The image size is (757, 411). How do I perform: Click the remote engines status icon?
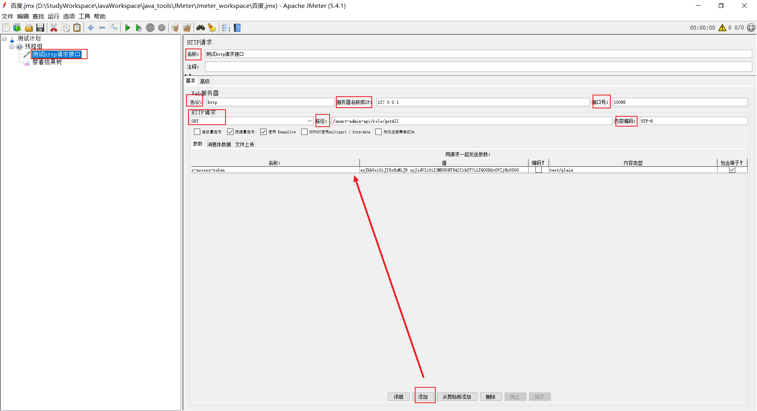pyautogui.click(x=751, y=28)
